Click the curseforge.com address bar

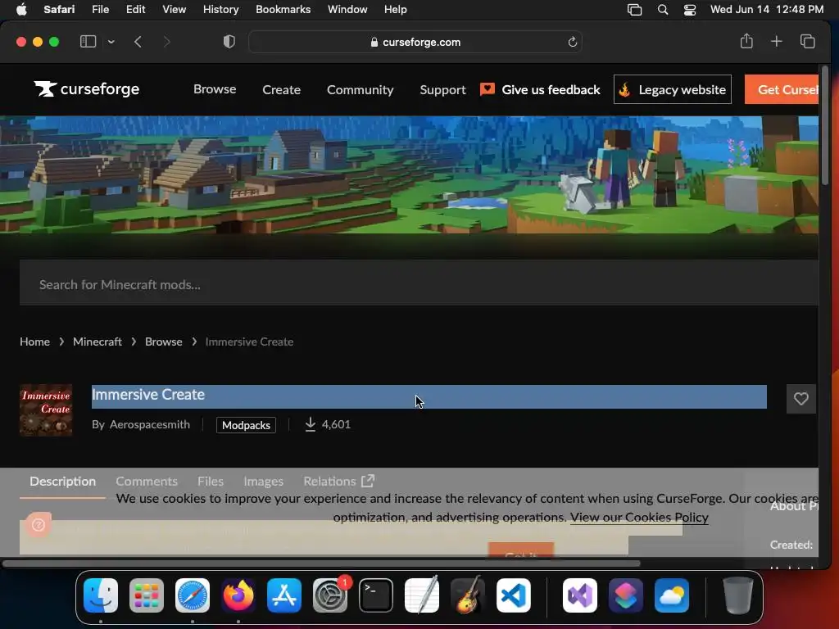point(415,42)
